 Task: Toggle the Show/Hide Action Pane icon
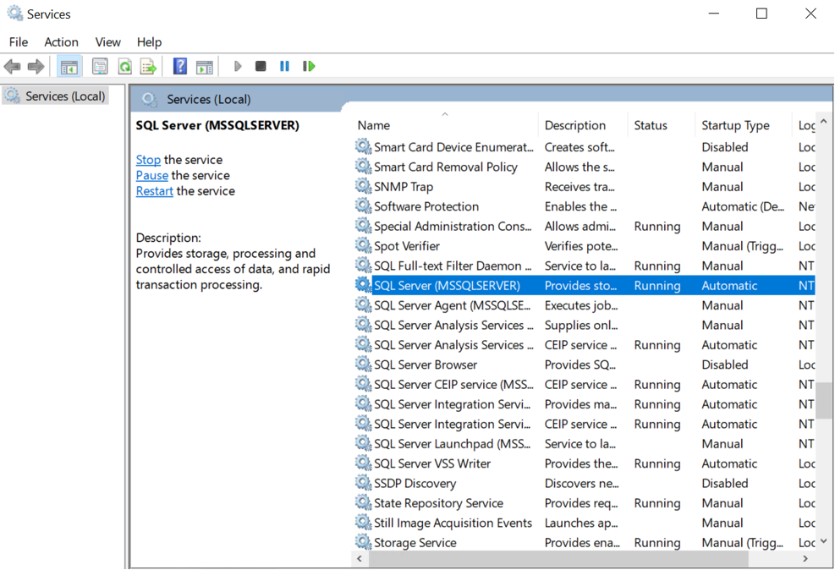coord(205,67)
